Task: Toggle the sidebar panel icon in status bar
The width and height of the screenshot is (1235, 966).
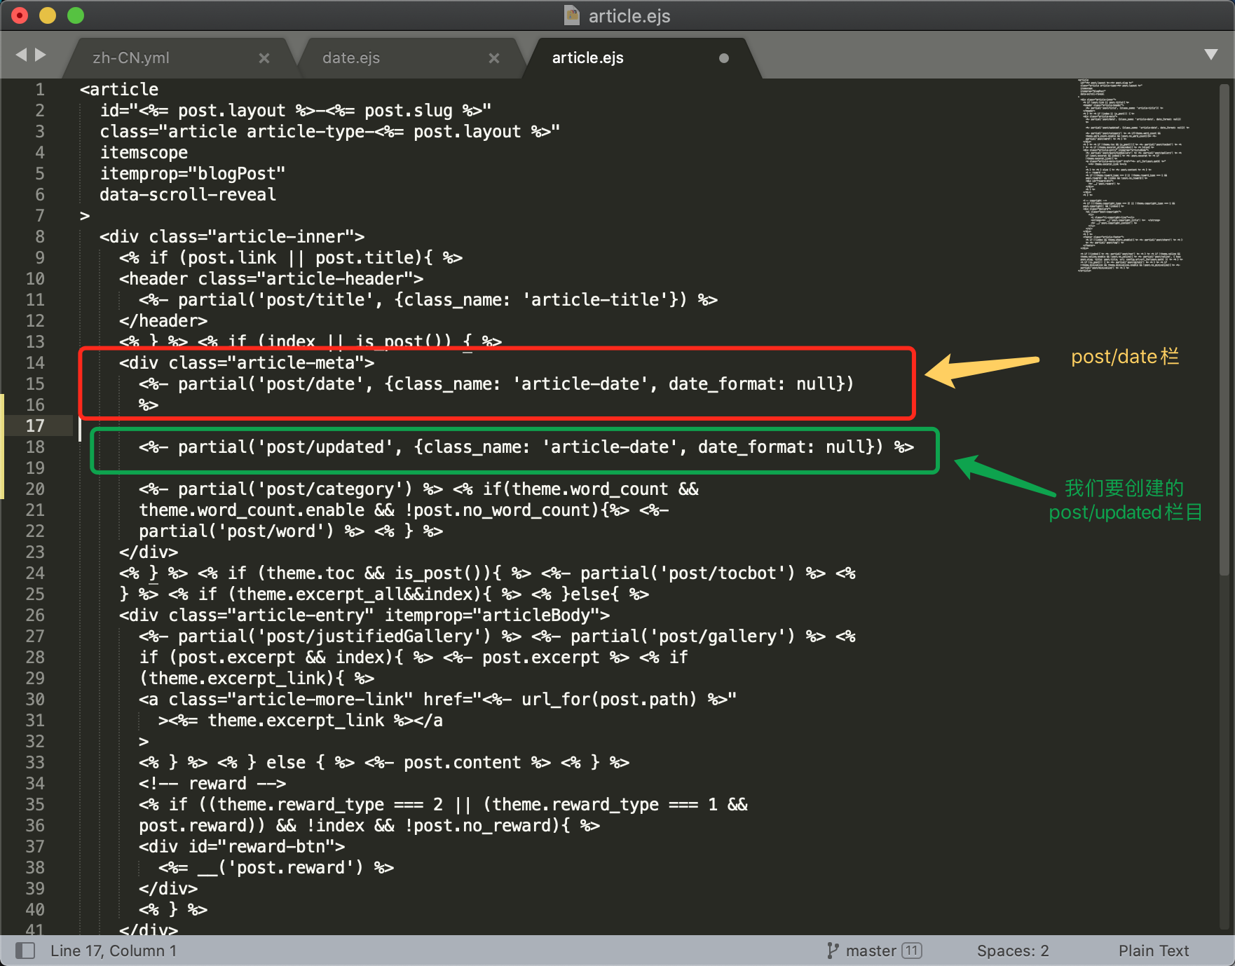Action: click(x=25, y=951)
